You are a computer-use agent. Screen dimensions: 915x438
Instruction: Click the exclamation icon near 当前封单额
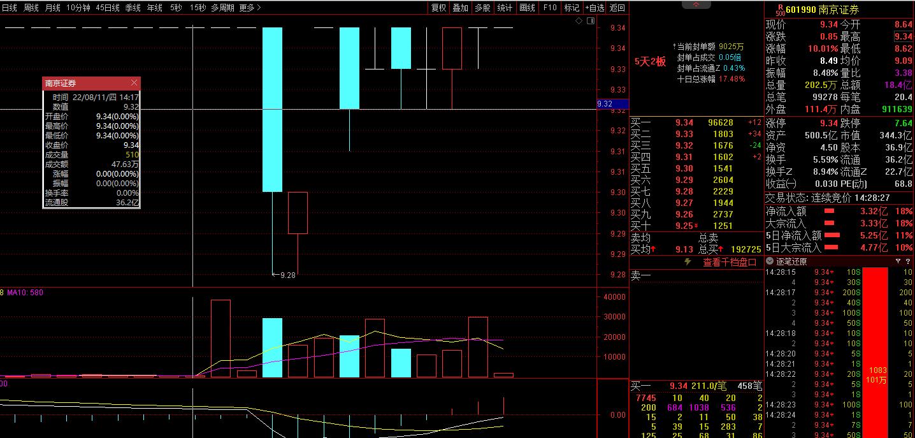(674, 47)
